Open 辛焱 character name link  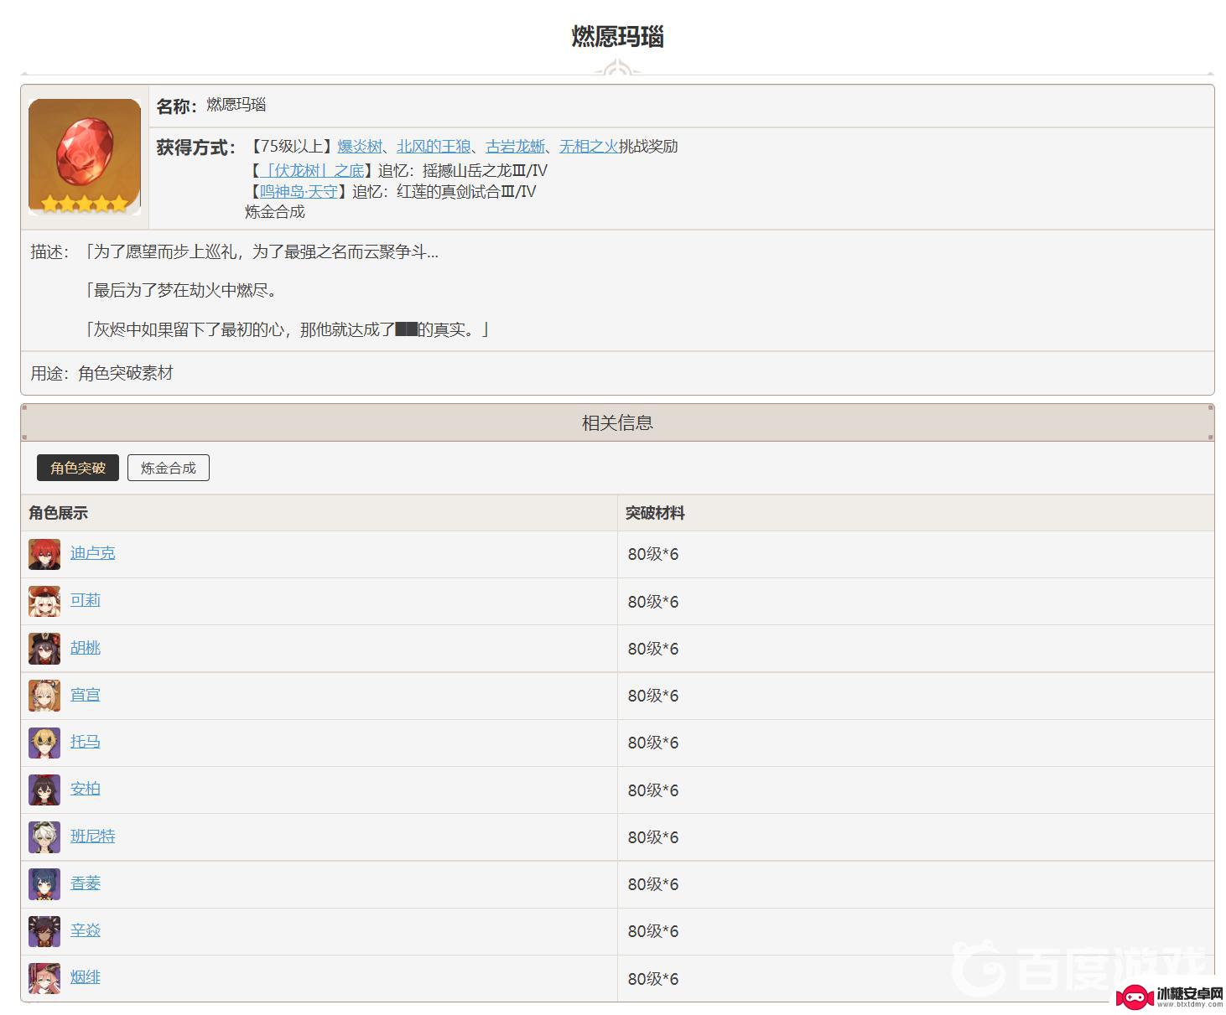86,930
